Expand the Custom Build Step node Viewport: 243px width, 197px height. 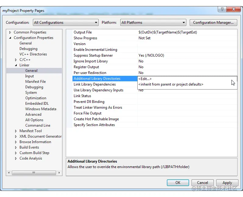[x=16, y=153]
